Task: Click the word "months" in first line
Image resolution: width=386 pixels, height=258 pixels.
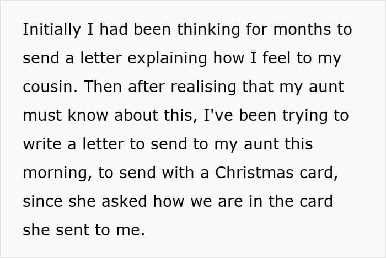Action: (302, 29)
